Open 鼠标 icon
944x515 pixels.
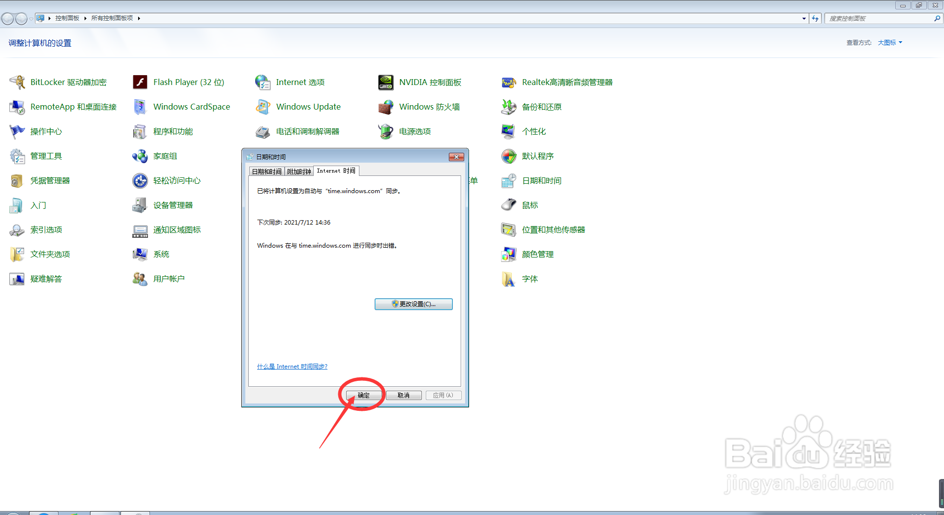[509, 205]
